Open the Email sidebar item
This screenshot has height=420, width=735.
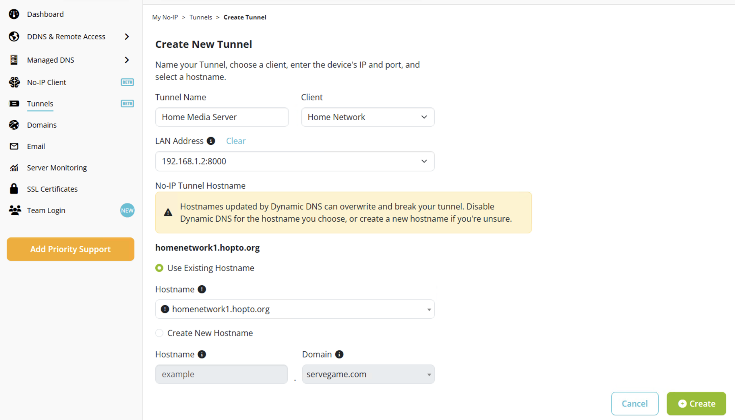36,146
